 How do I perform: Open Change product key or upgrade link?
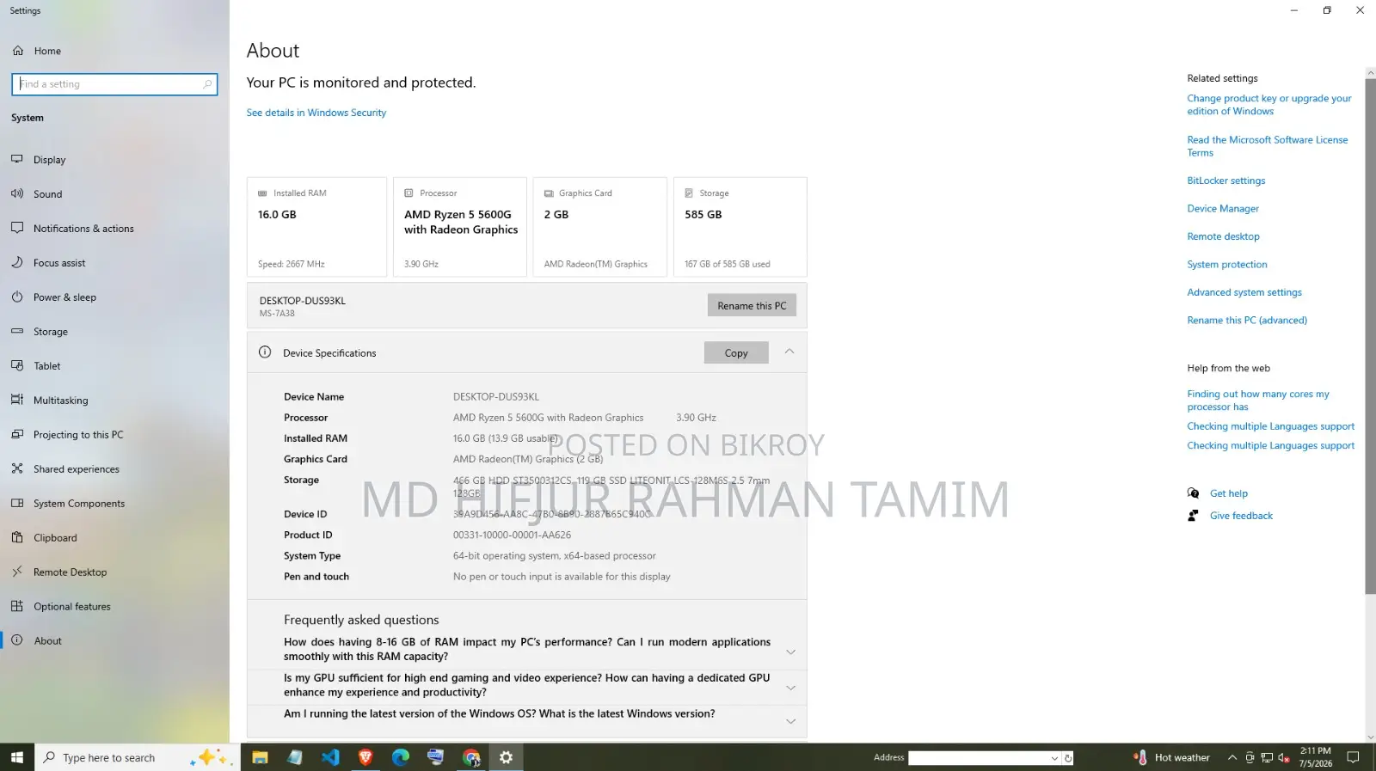click(x=1269, y=105)
